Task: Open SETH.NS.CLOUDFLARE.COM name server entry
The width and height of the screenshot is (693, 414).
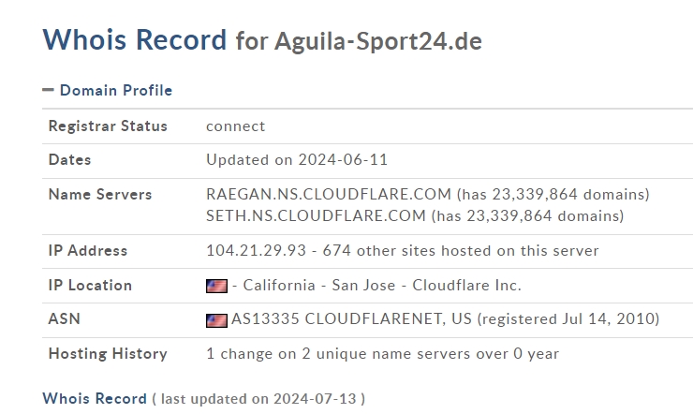Action: pyautogui.click(x=316, y=216)
